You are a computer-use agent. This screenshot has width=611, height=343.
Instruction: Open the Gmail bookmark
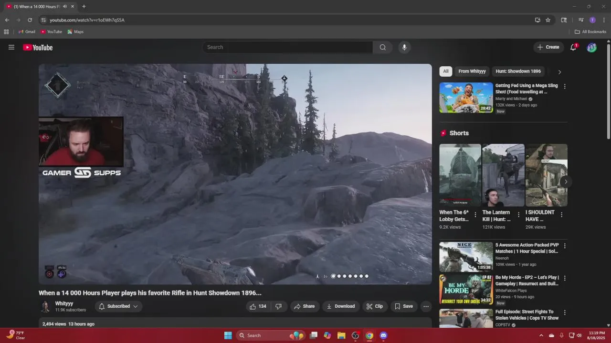[27, 32]
